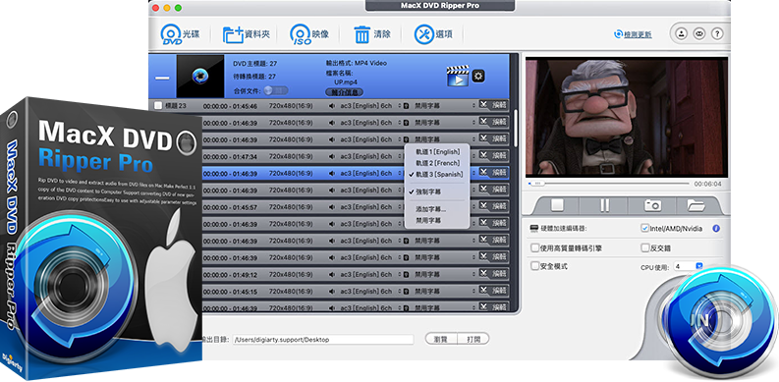
Task: Open the user account icon in the toolbar
Action: pyautogui.click(x=681, y=33)
